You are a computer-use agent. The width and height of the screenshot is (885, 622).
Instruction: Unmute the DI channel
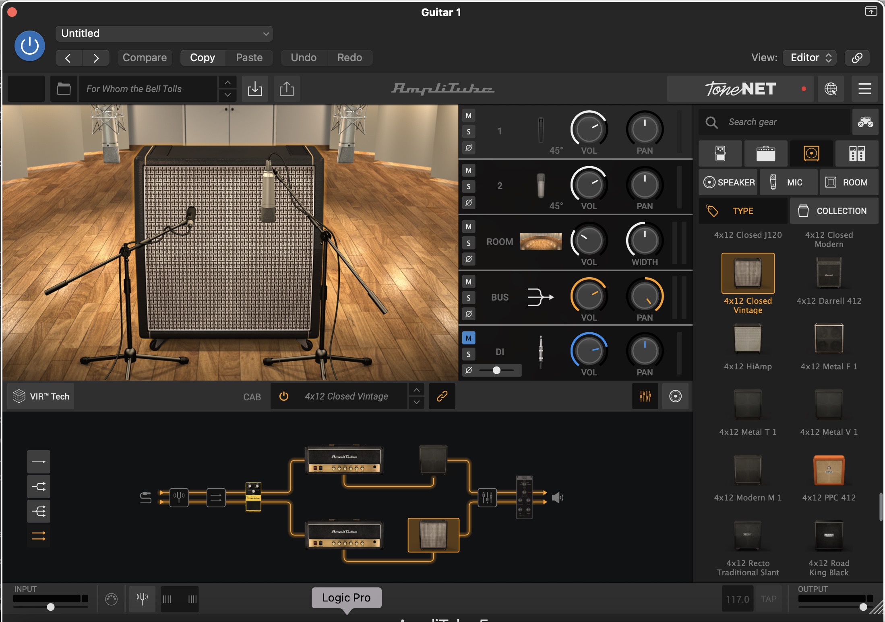(469, 338)
